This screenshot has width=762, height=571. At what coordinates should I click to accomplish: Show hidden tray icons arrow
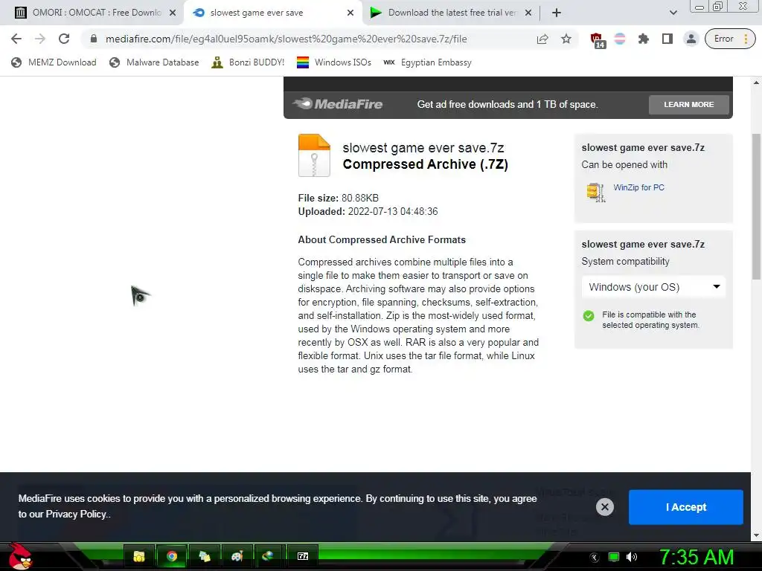tap(595, 557)
